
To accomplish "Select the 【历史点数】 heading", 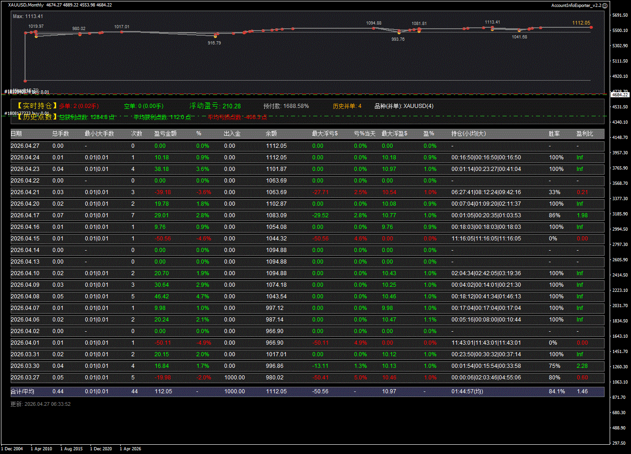I will (x=37, y=117).
